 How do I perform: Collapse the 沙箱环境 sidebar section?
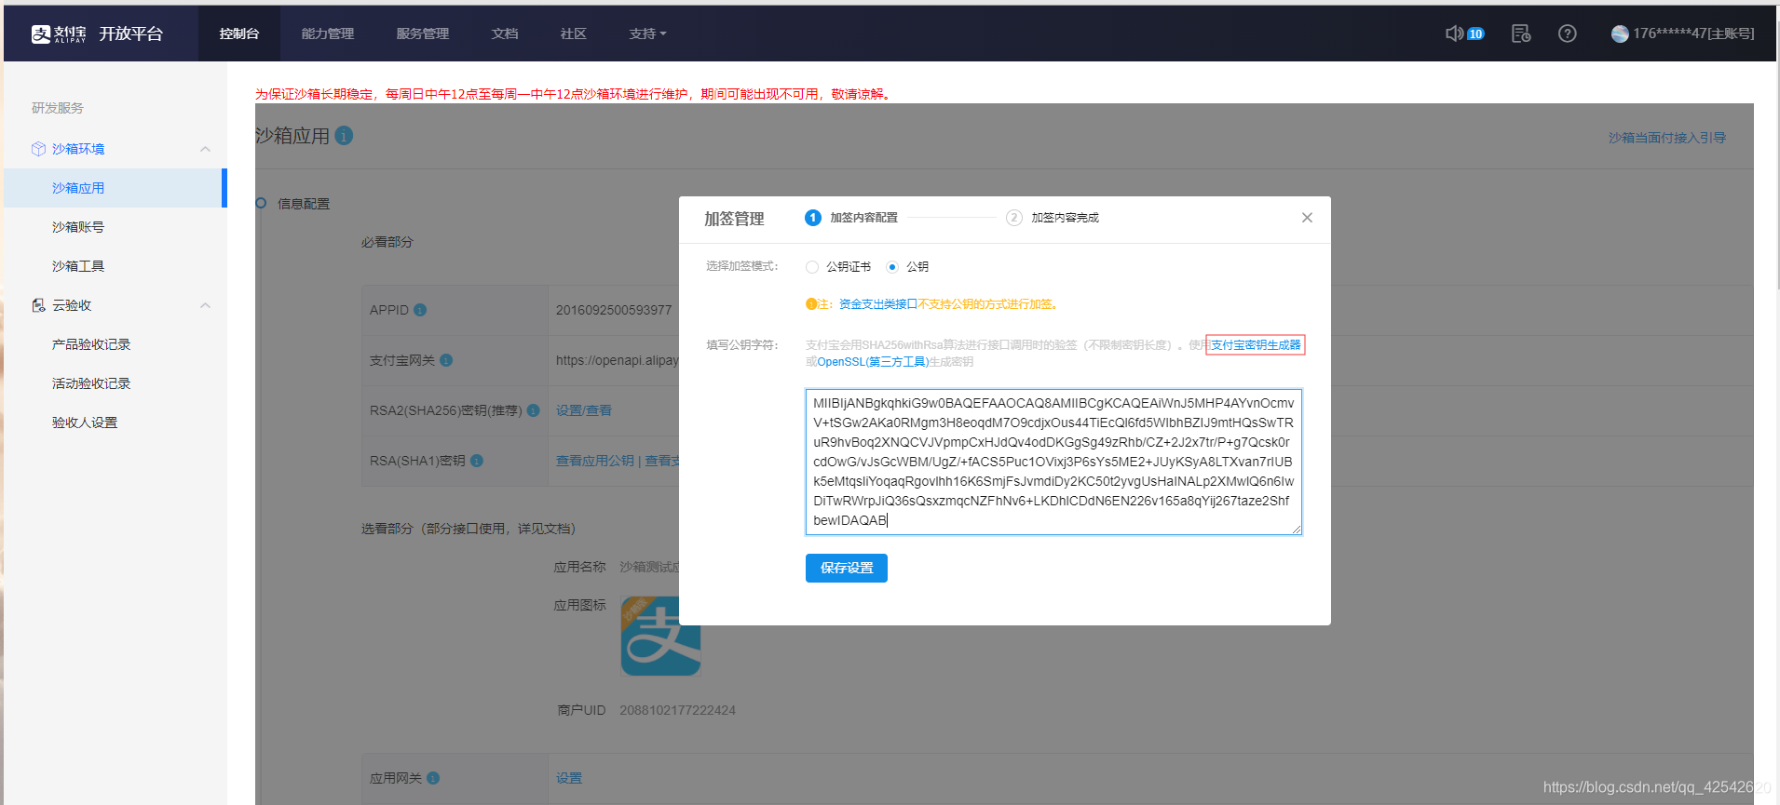point(205,149)
